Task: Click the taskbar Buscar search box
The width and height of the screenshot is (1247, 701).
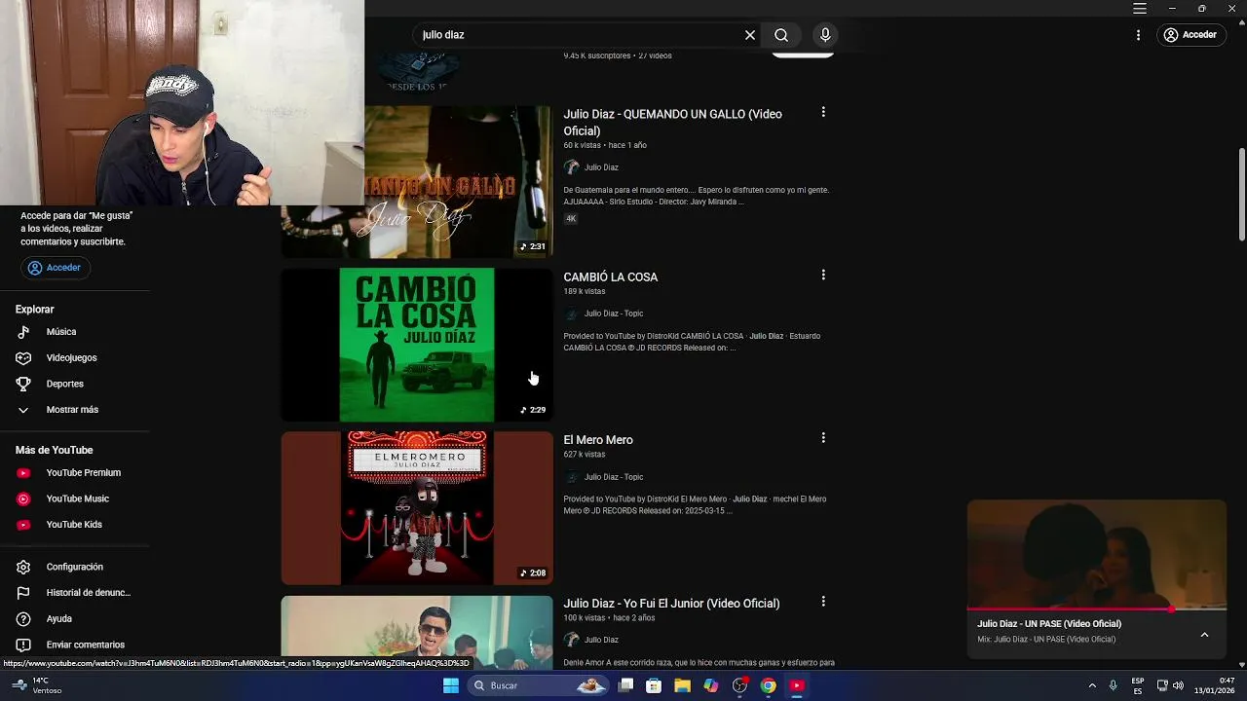Action: click(x=537, y=685)
